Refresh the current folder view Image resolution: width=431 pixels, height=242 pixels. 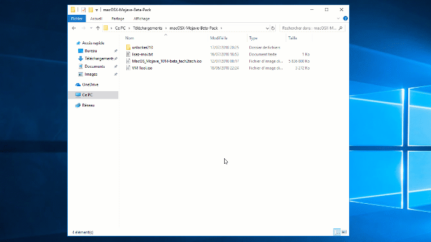tap(273, 28)
